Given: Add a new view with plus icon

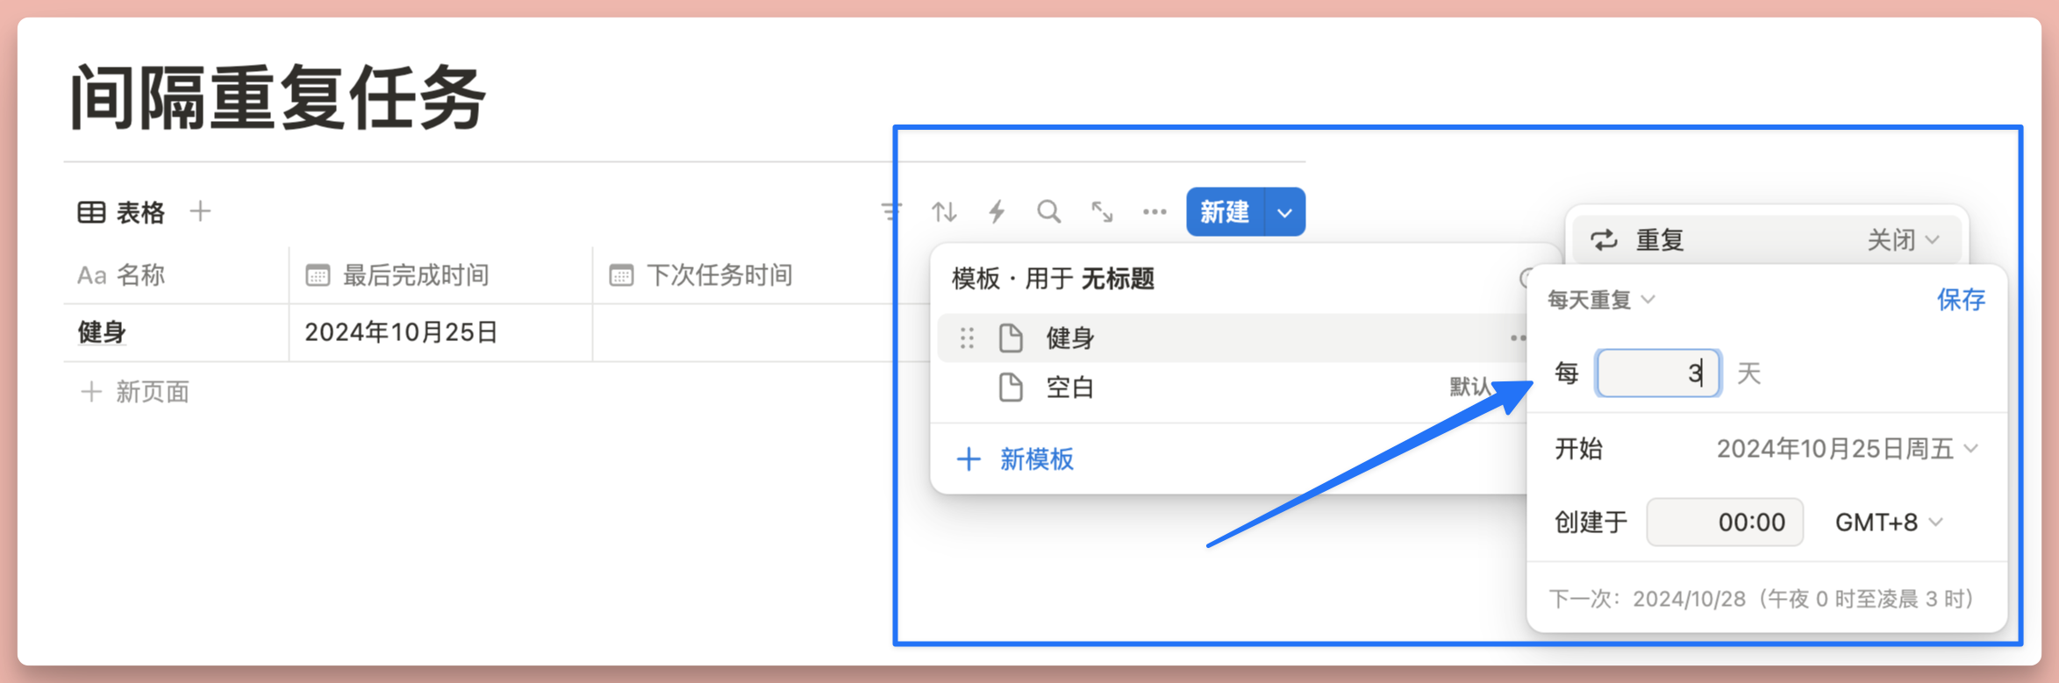Looking at the screenshot, I should click(200, 211).
